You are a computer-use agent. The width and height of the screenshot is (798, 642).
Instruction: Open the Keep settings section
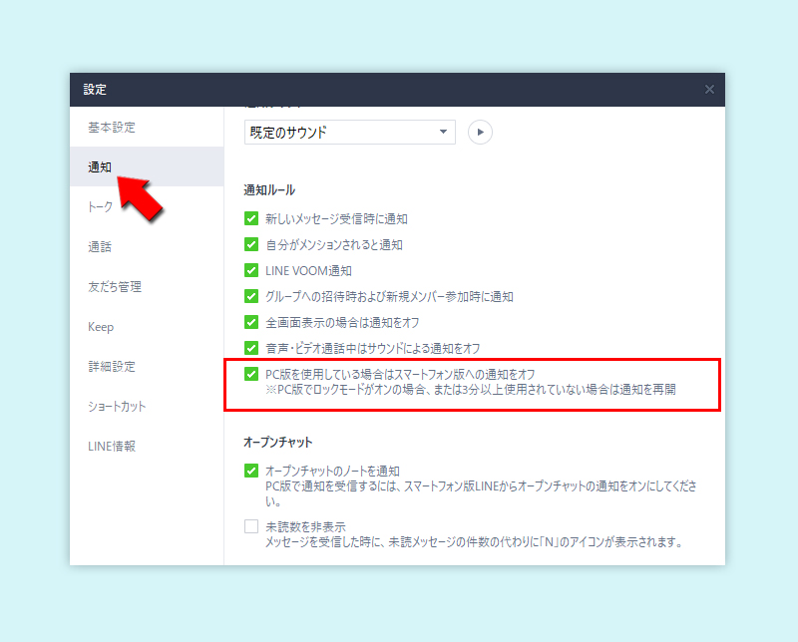point(99,326)
